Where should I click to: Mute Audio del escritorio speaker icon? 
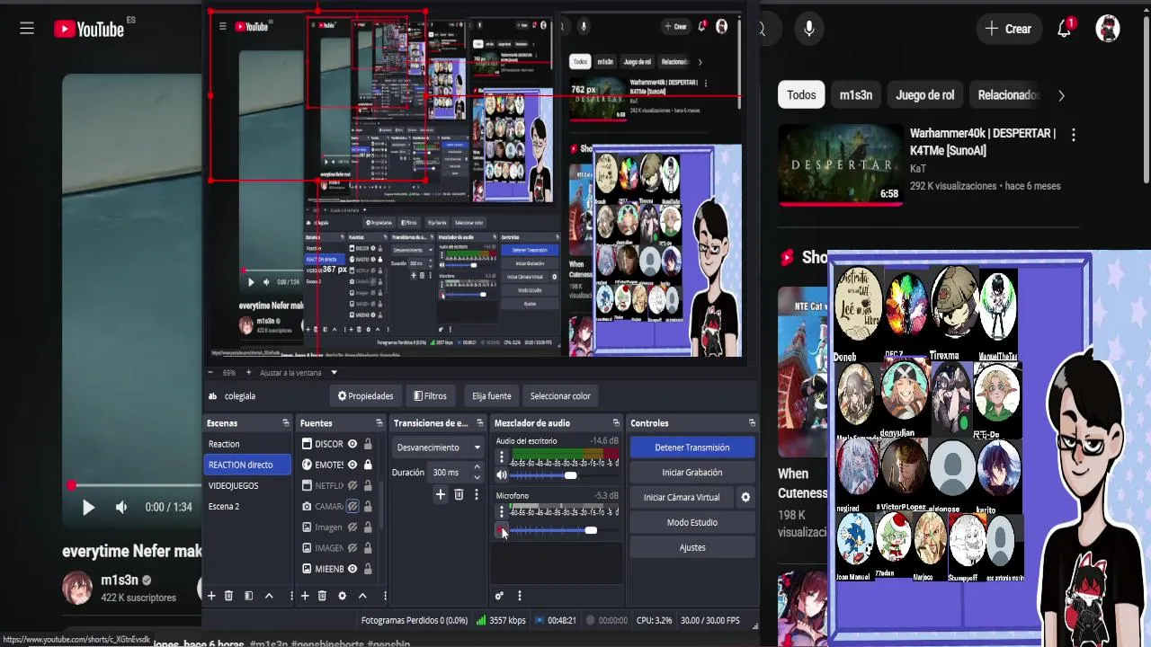[502, 475]
